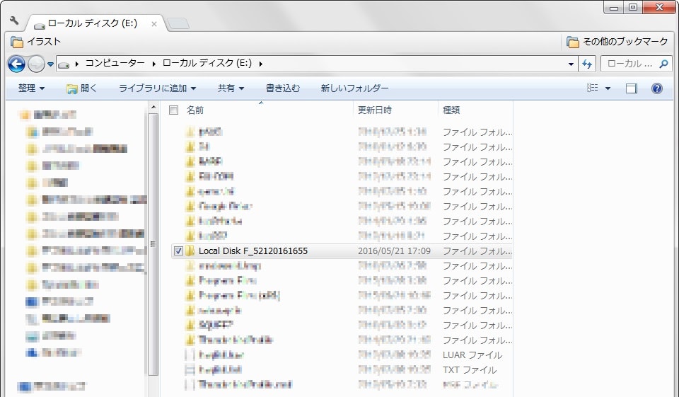The height and width of the screenshot is (397, 679).
Task: Tick the select-all checkbox in header
Action: click(173, 110)
